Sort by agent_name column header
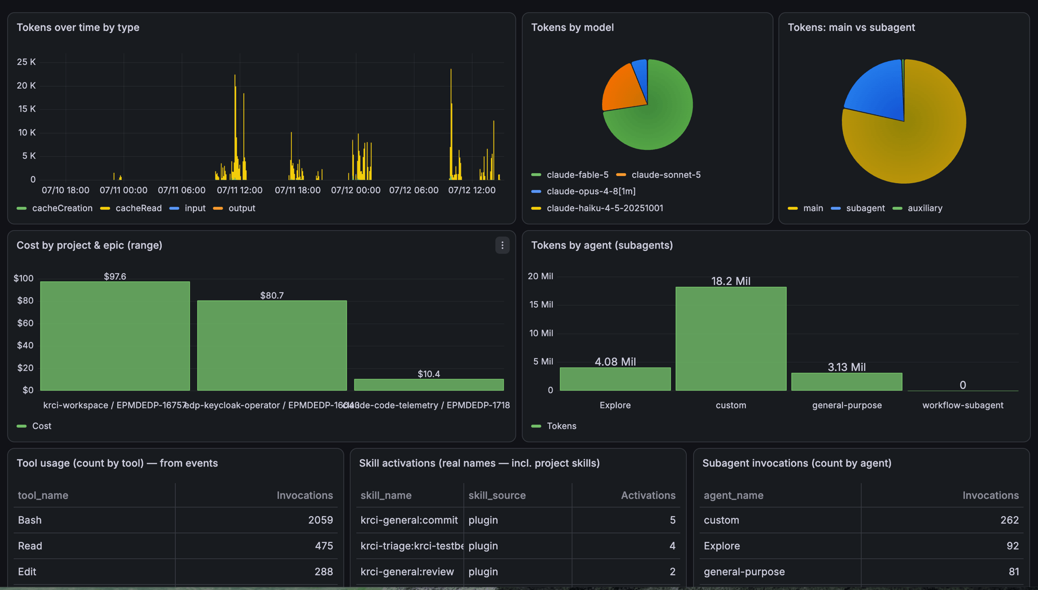The width and height of the screenshot is (1038, 590). 733,496
